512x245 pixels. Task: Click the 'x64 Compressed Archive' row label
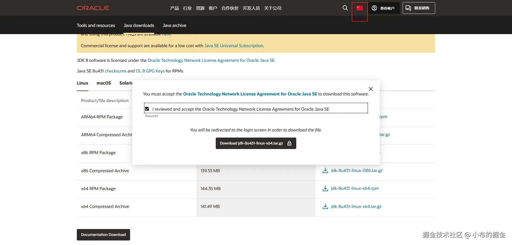(x=105, y=206)
